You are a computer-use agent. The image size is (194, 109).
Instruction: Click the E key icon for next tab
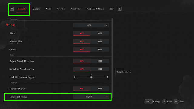tap(119, 9)
